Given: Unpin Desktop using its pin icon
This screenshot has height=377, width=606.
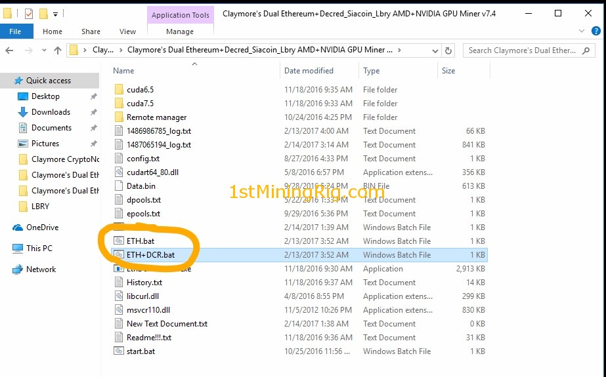Looking at the screenshot, I should pyautogui.click(x=93, y=97).
